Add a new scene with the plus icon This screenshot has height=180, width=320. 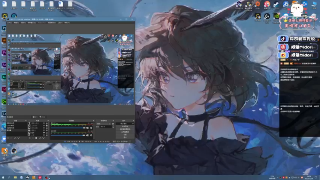tap(8, 138)
